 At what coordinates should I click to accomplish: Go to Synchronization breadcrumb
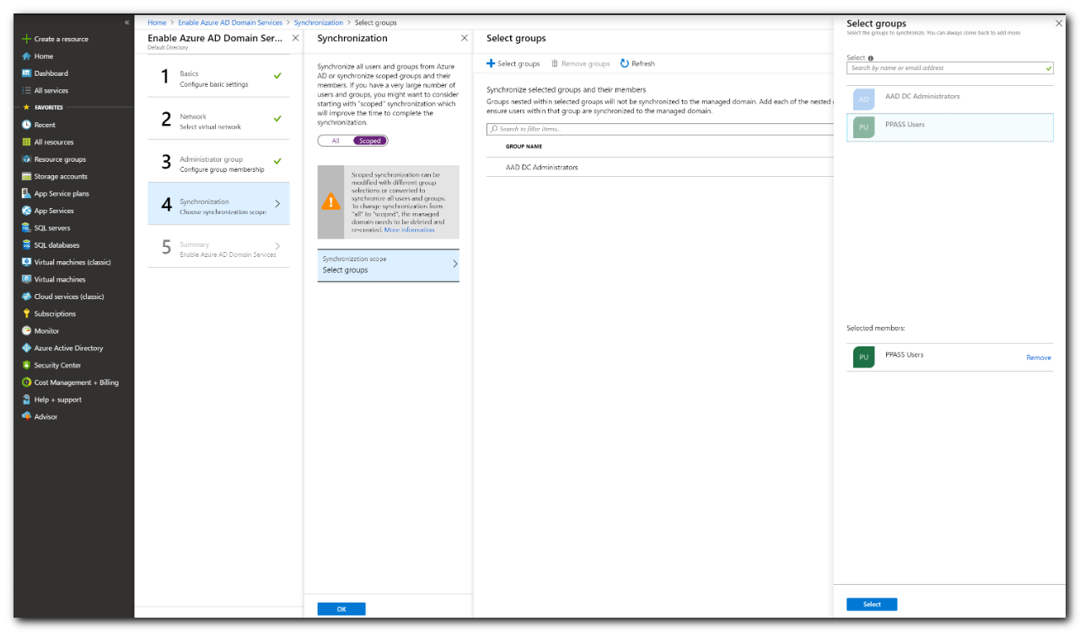(319, 23)
